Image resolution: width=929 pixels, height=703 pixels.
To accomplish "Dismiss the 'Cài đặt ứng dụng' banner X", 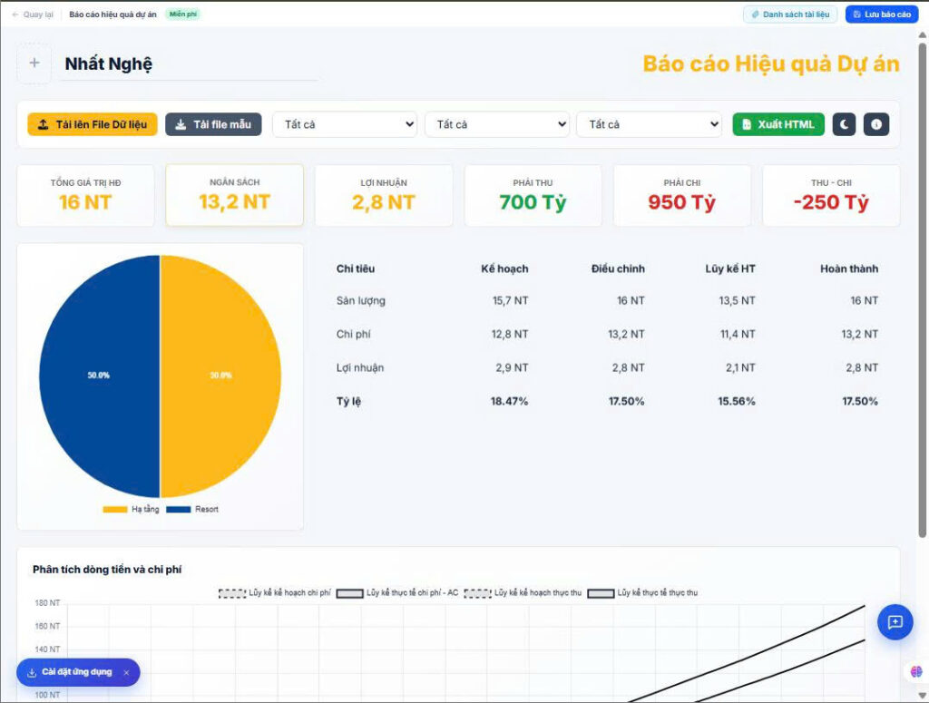I will [126, 673].
